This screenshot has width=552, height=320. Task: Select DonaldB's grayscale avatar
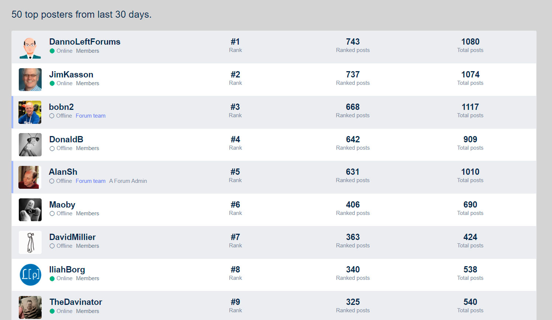(30, 145)
